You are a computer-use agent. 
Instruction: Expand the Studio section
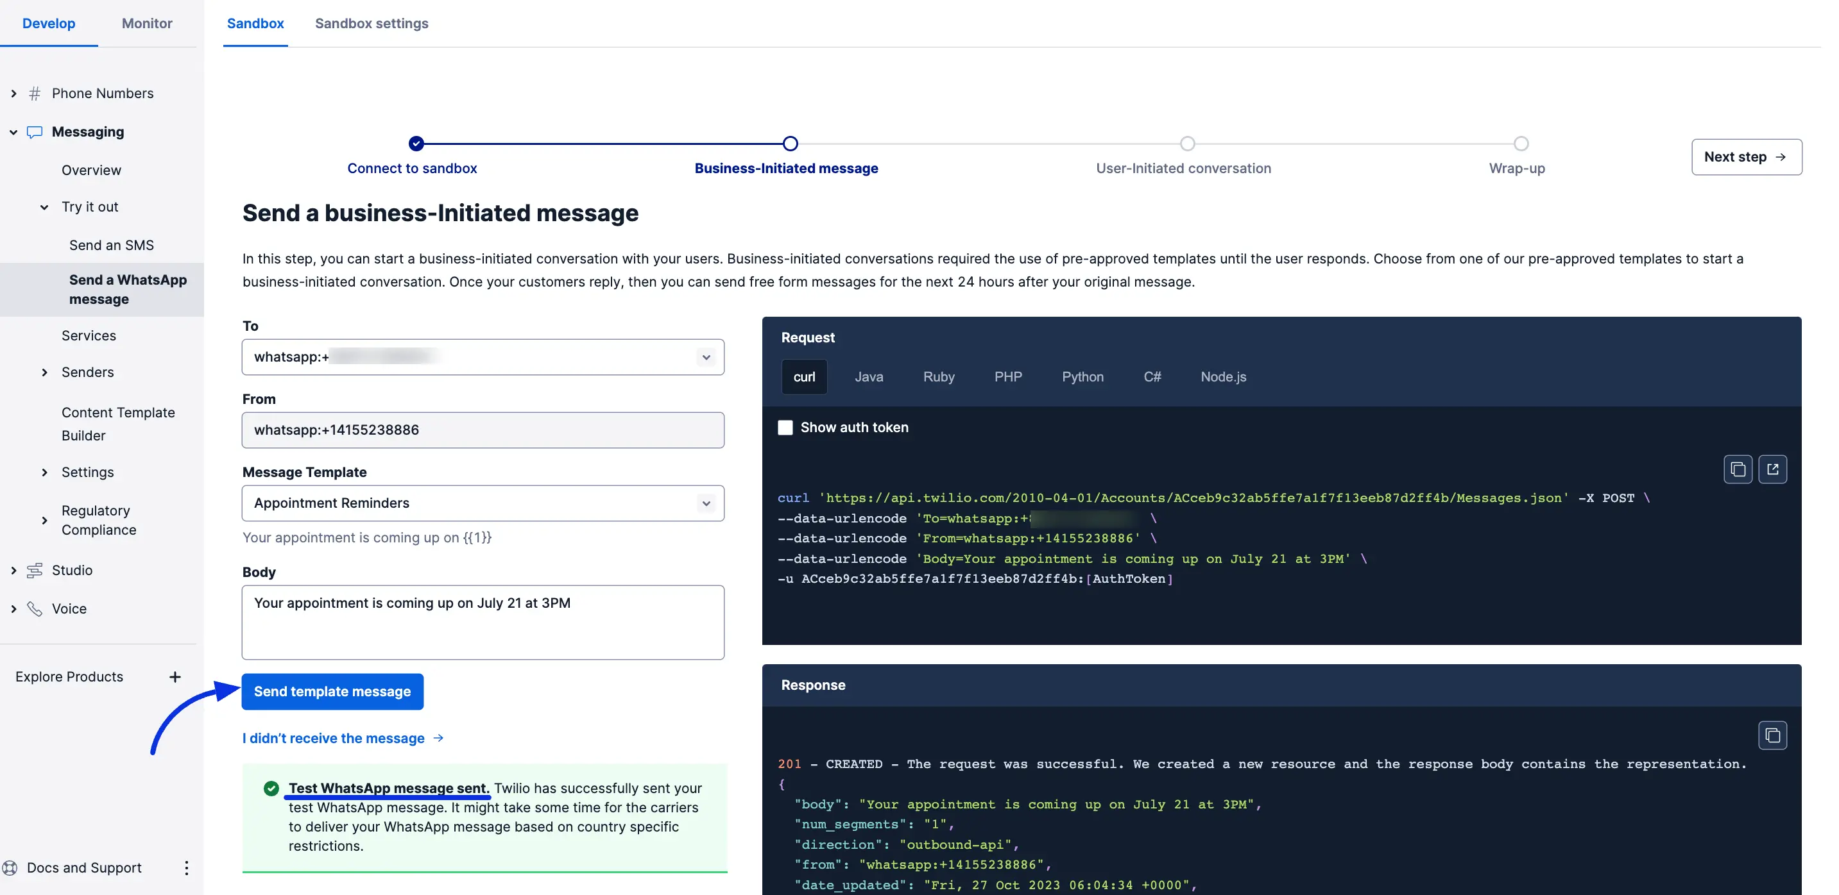click(13, 570)
